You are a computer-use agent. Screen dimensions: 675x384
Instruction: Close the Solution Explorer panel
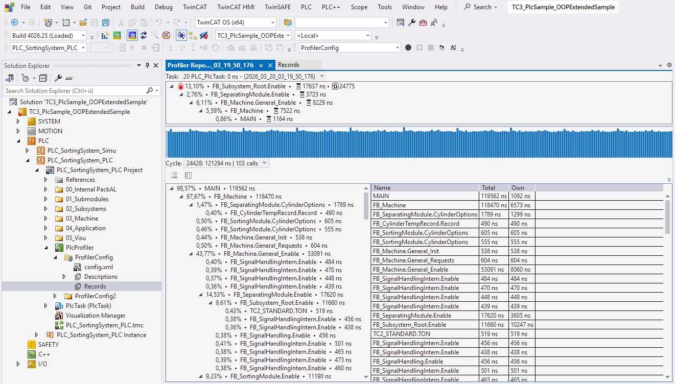tap(156, 65)
